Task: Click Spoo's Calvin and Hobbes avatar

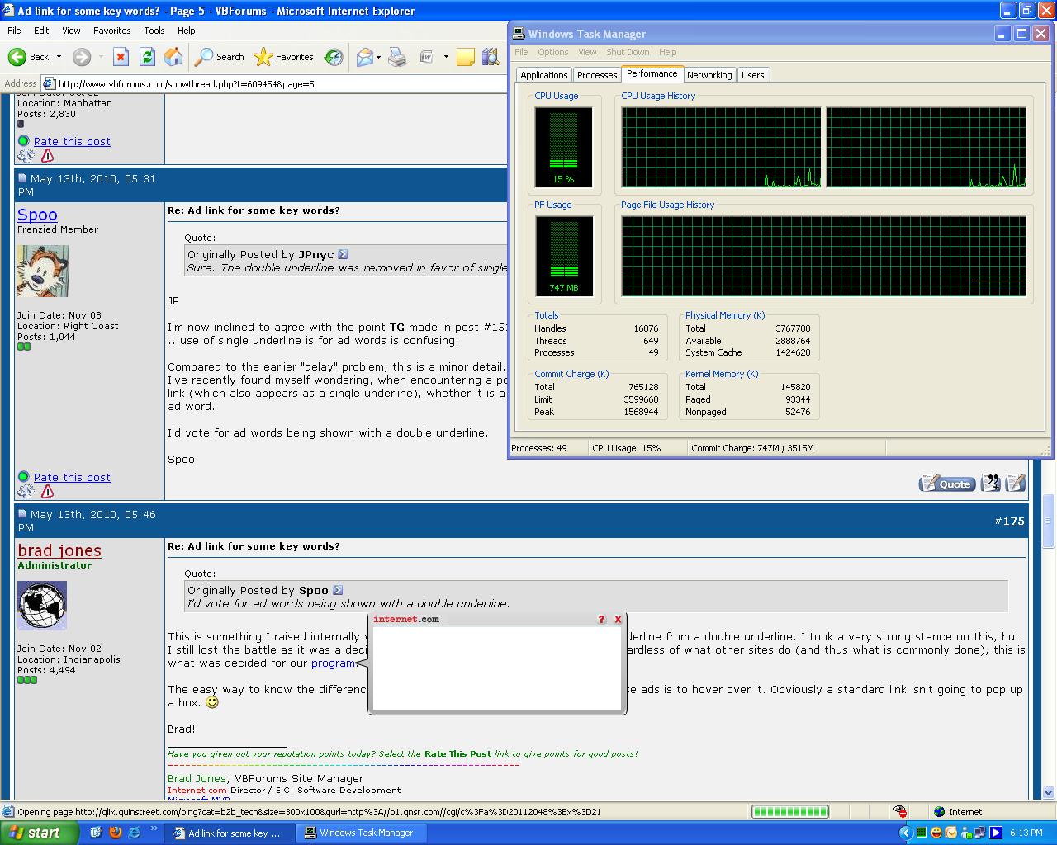Action: 42,271
